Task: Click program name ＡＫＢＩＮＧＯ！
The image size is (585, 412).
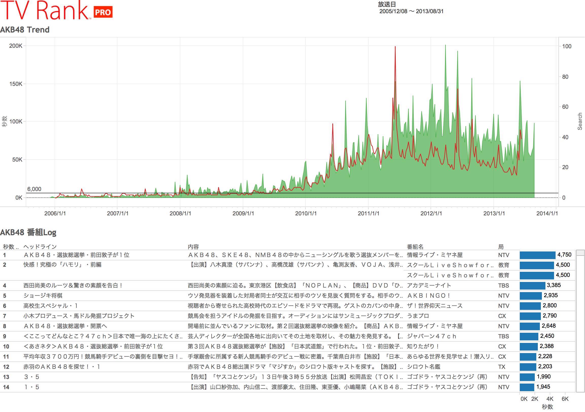Action: [x=429, y=295]
